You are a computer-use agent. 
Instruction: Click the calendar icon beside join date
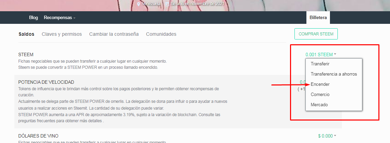click(167, 4)
